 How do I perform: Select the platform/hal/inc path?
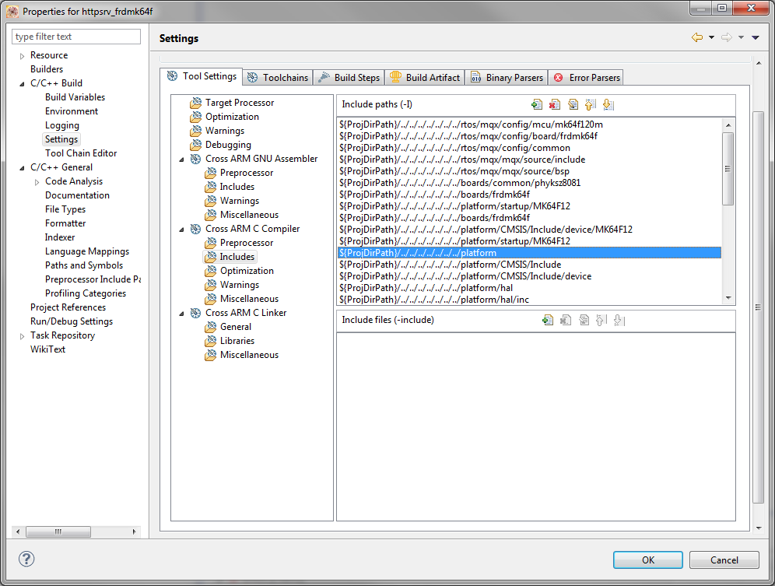tap(529, 300)
